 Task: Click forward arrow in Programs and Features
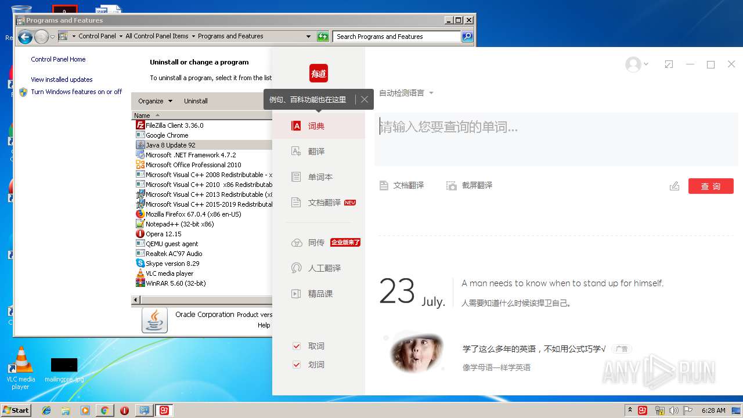(41, 37)
